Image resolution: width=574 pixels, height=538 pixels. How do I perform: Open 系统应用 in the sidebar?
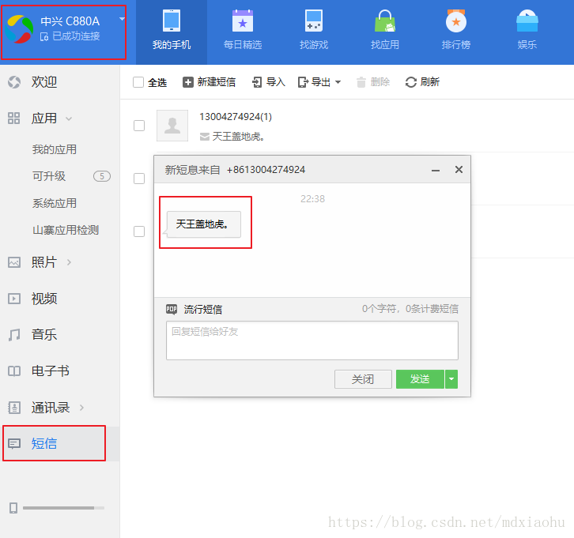(55, 203)
